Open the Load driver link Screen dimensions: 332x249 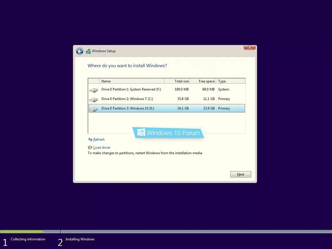(102, 147)
